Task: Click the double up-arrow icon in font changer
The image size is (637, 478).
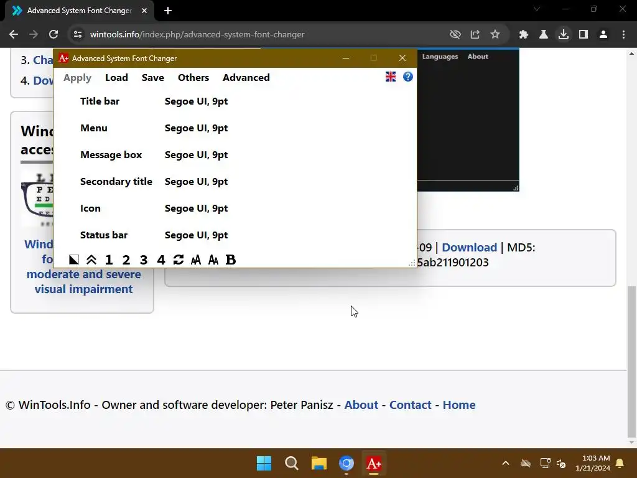Action: click(x=91, y=260)
